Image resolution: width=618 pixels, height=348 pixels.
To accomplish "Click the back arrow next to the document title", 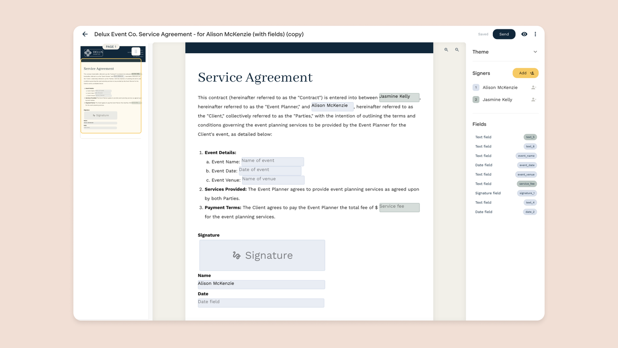I will [x=85, y=34].
